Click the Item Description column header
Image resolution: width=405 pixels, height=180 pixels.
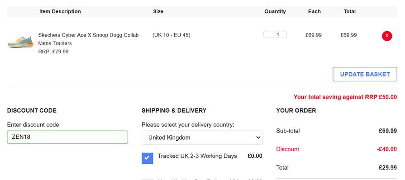coord(60,11)
